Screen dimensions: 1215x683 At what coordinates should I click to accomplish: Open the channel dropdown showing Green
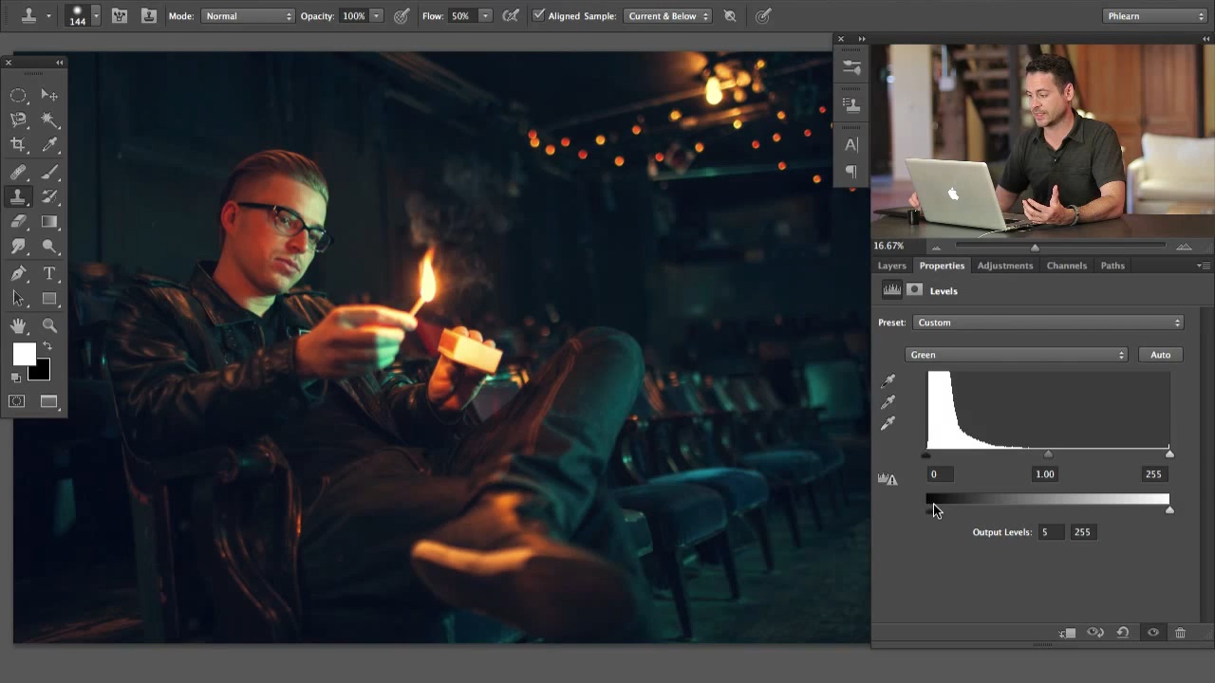[x=1017, y=355]
